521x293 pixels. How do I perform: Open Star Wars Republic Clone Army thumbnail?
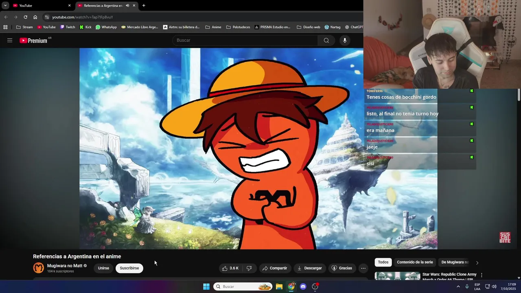click(397, 276)
